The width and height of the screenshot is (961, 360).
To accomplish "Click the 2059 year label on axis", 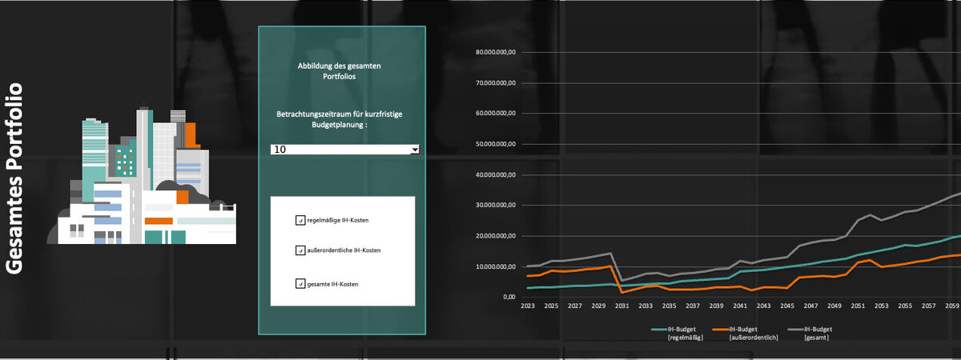I will pos(952,306).
